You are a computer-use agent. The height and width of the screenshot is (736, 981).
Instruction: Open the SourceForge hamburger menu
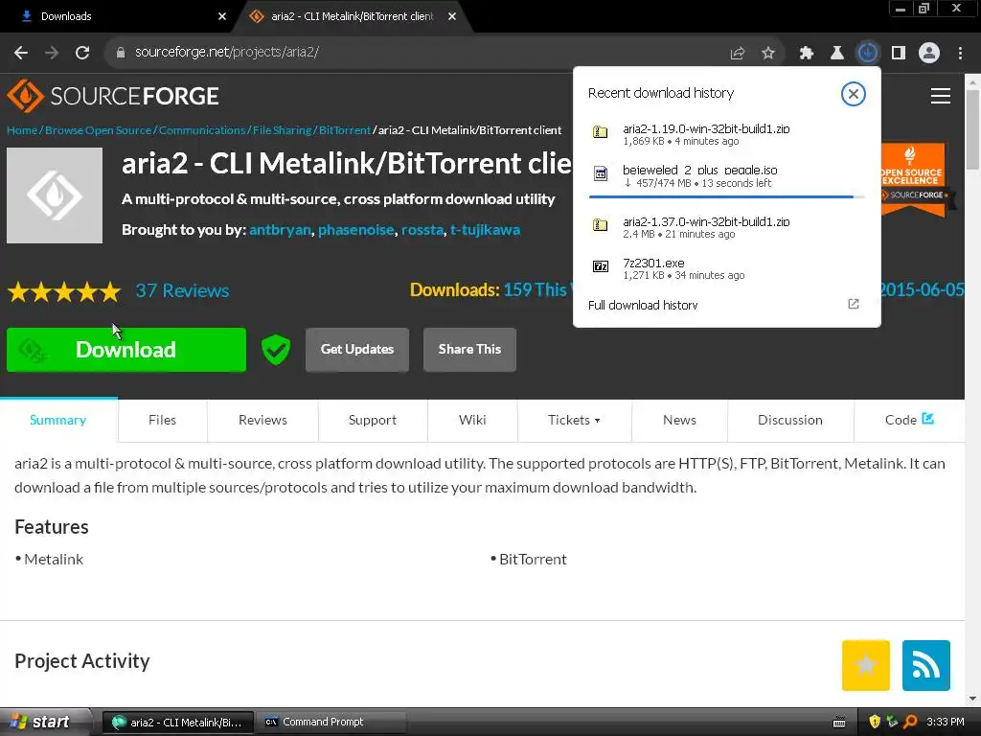tap(940, 96)
